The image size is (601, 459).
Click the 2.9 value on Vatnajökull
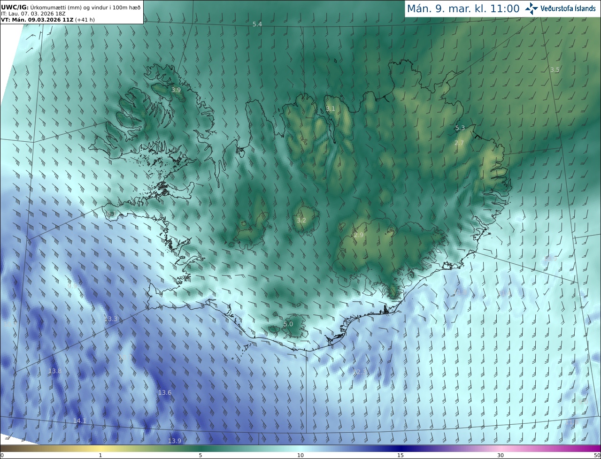[x=359, y=235]
